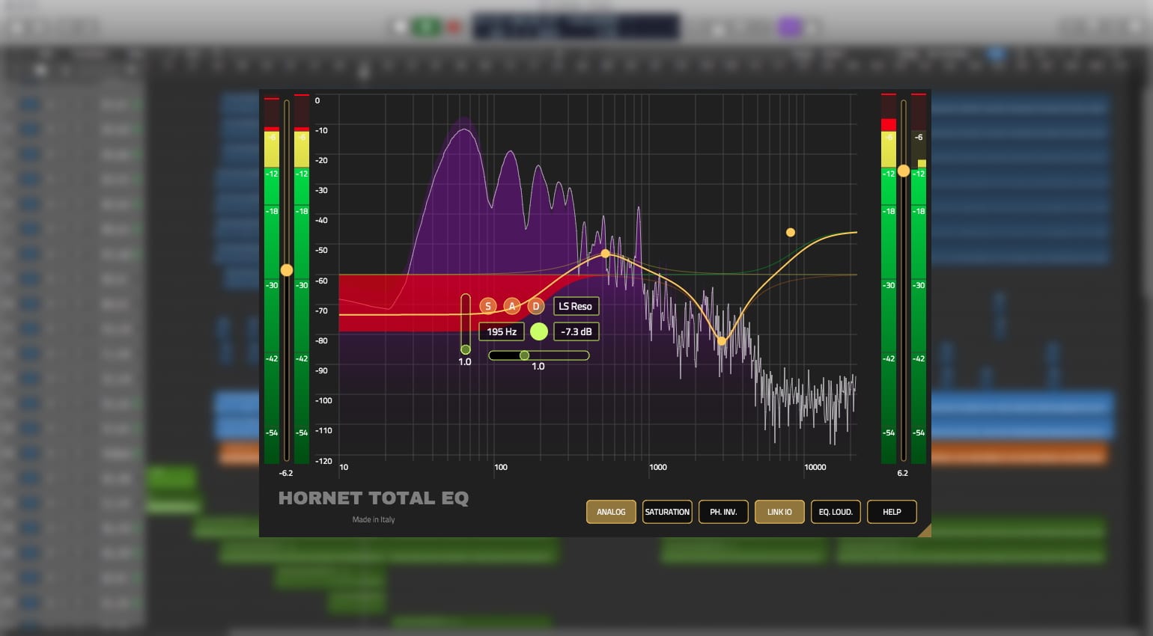The image size is (1153, 636).
Task: Click the 6.2 output gain value
Action: pos(903,473)
